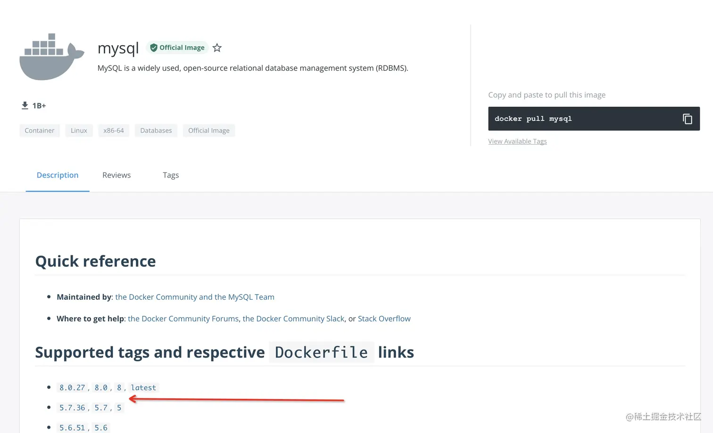The width and height of the screenshot is (713, 433).
Task: Open the Description tab
Action: [x=58, y=175]
